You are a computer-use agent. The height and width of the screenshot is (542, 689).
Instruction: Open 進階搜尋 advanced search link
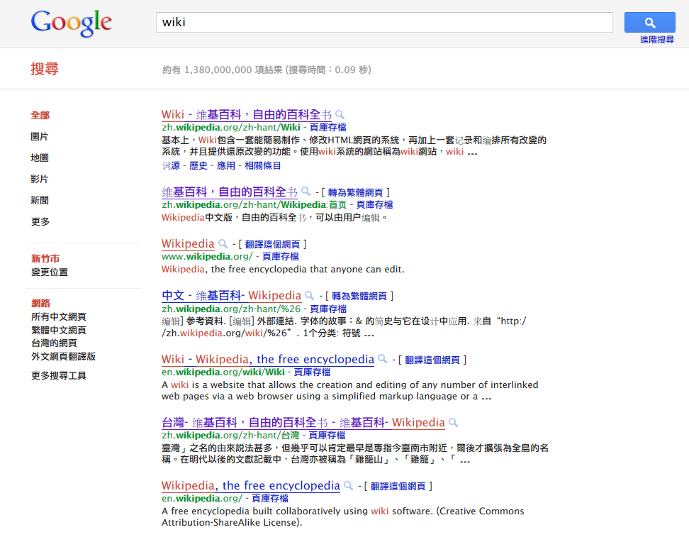(657, 40)
